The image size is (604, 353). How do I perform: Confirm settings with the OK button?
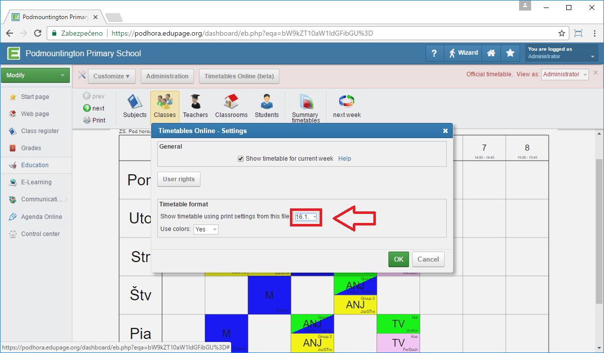[x=398, y=259]
